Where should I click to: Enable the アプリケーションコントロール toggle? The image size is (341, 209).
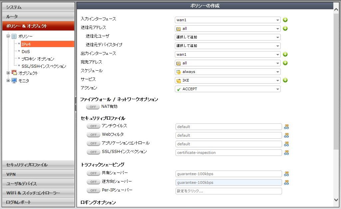tap(93, 143)
